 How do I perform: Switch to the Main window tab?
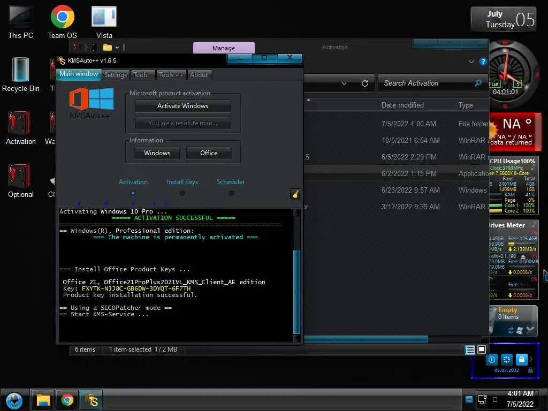coord(79,74)
